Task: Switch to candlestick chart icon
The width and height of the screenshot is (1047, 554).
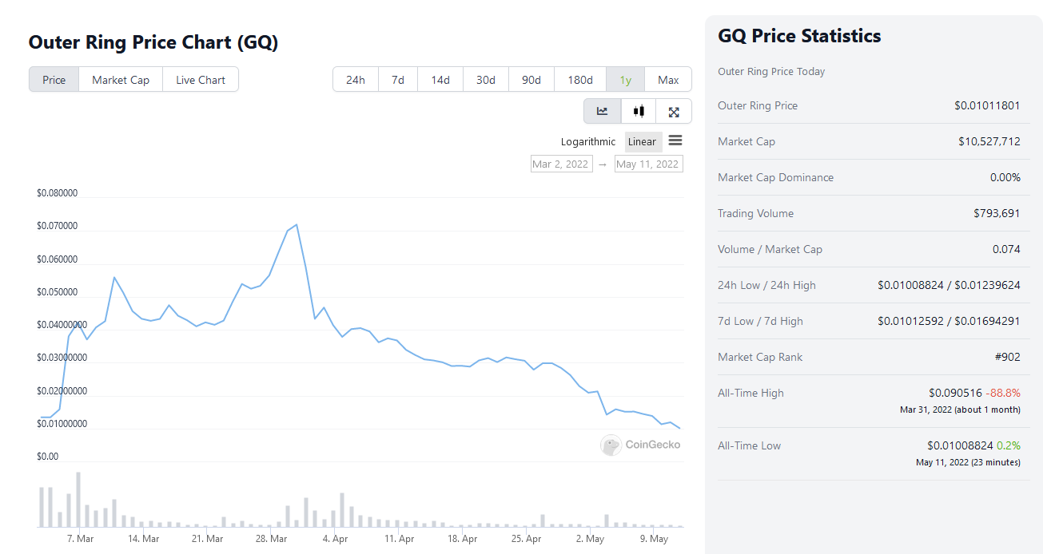Action: (x=638, y=112)
